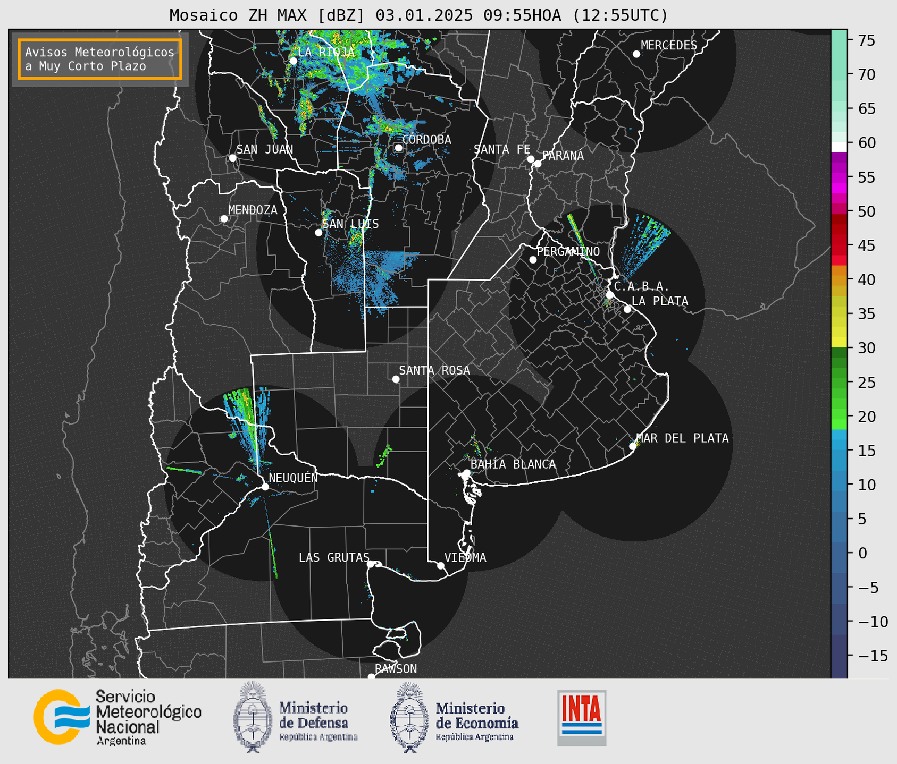Click the LA PLATA city marker dot
The width and height of the screenshot is (897, 764).
pyautogui.click(x=627, y=309)
